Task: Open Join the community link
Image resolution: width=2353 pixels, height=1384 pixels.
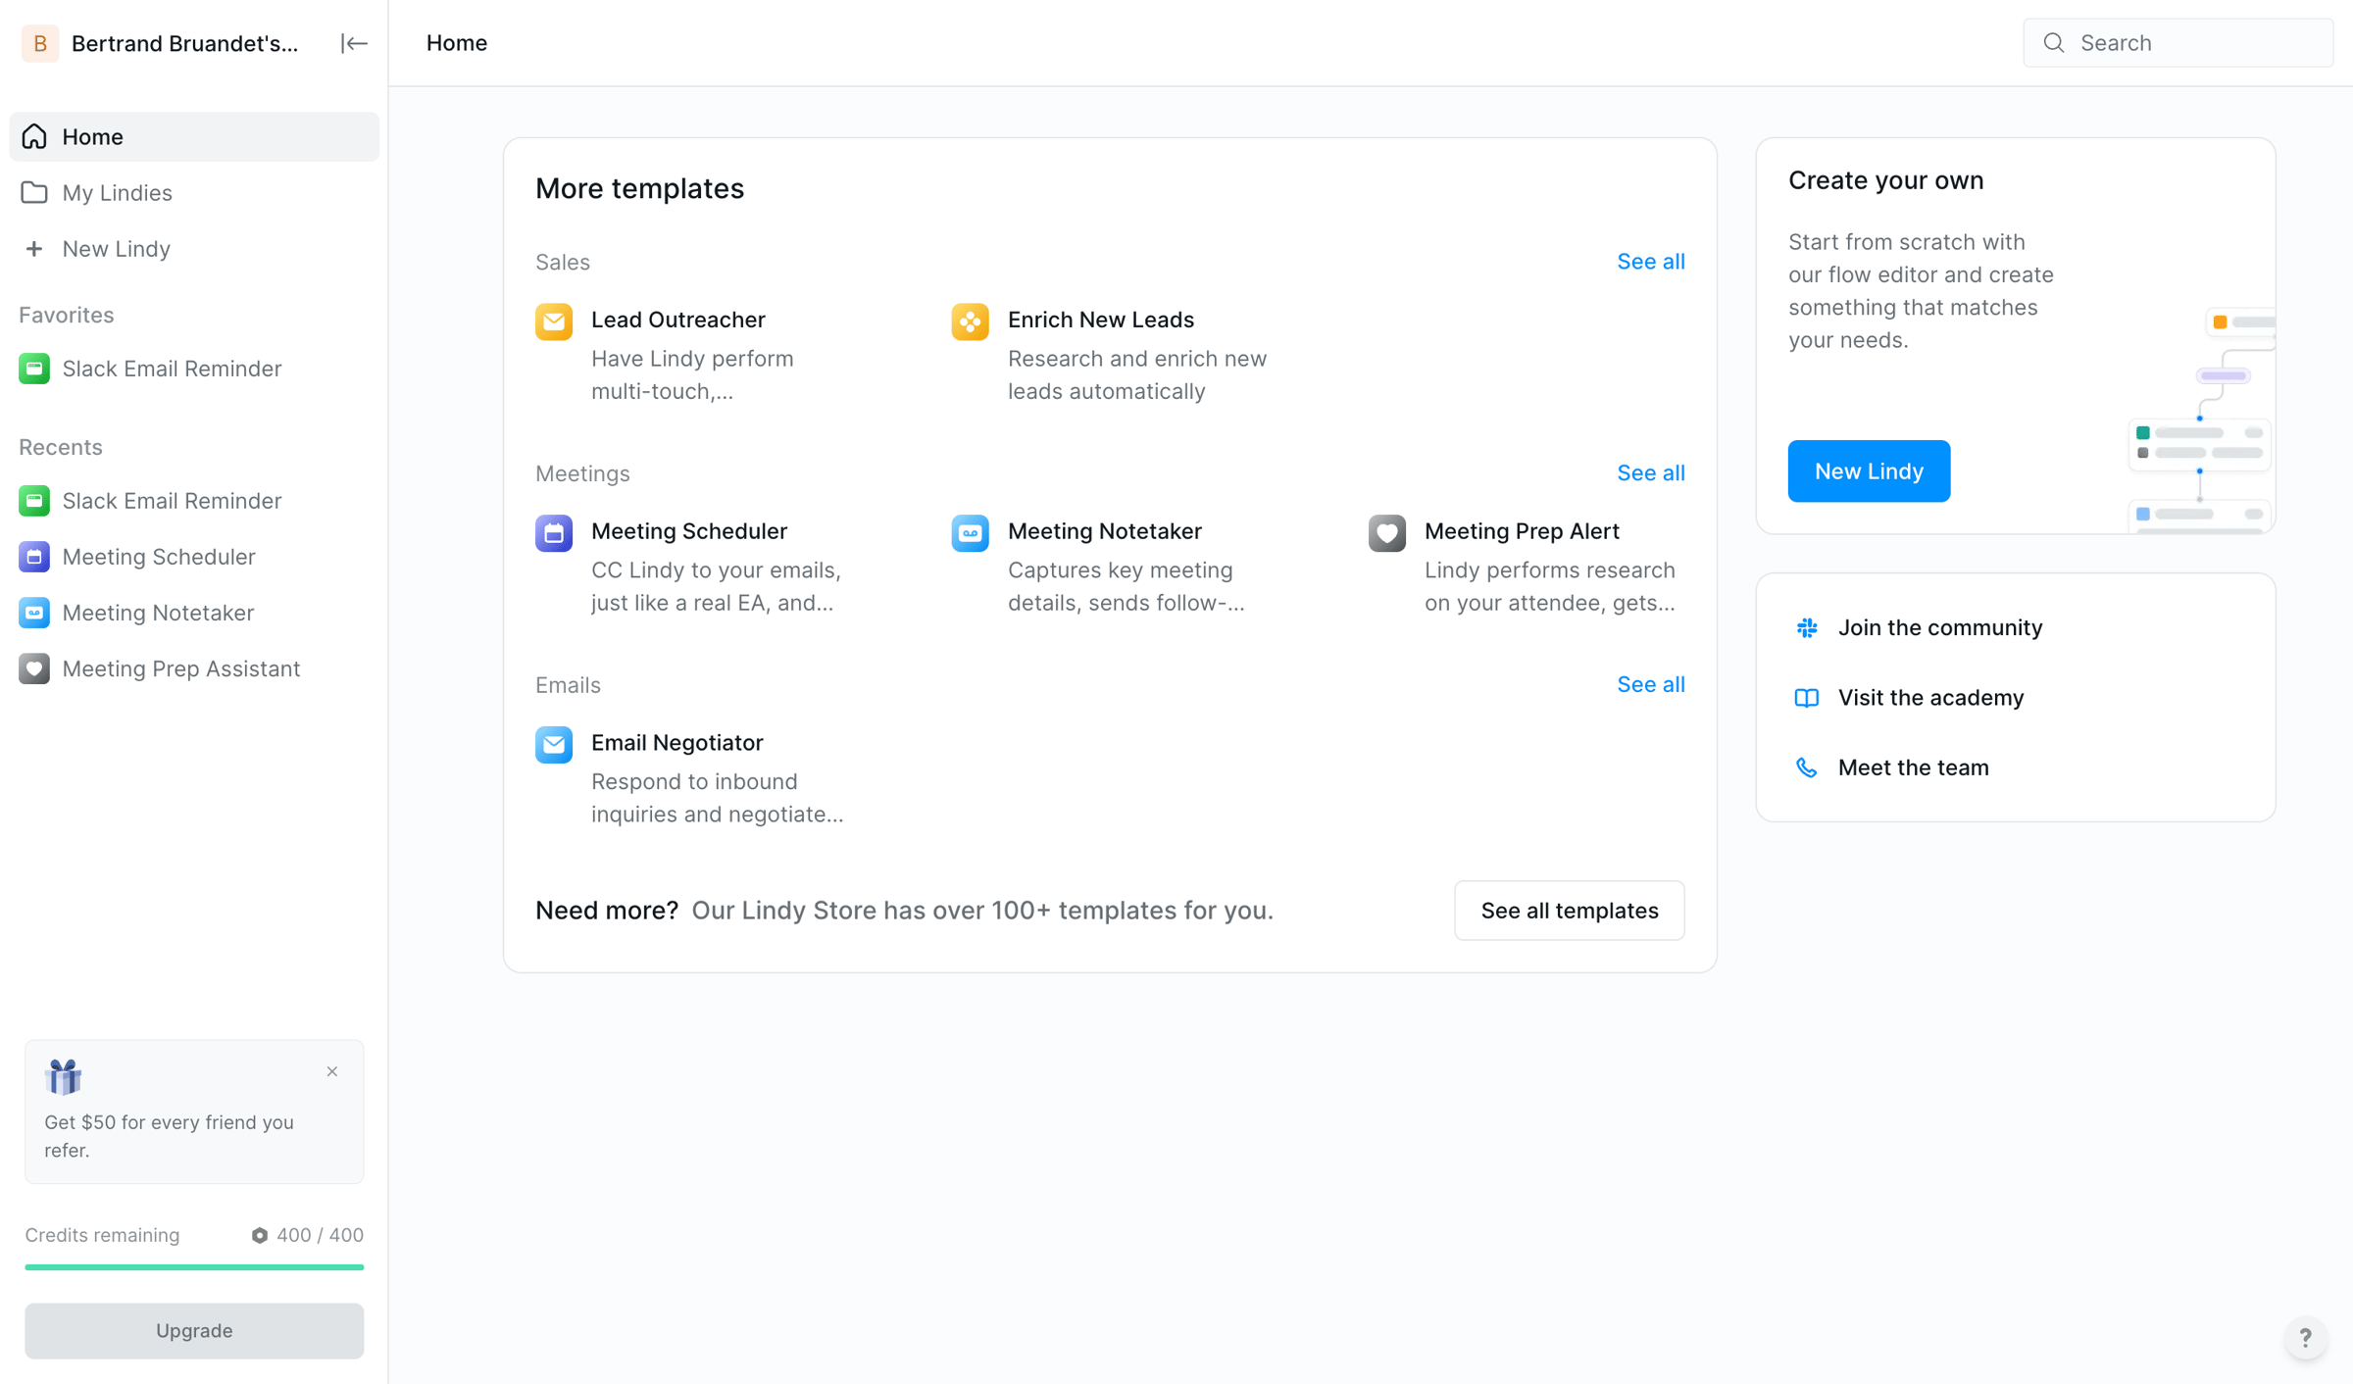Action: pyautogui.click(x=1940, y=627)
